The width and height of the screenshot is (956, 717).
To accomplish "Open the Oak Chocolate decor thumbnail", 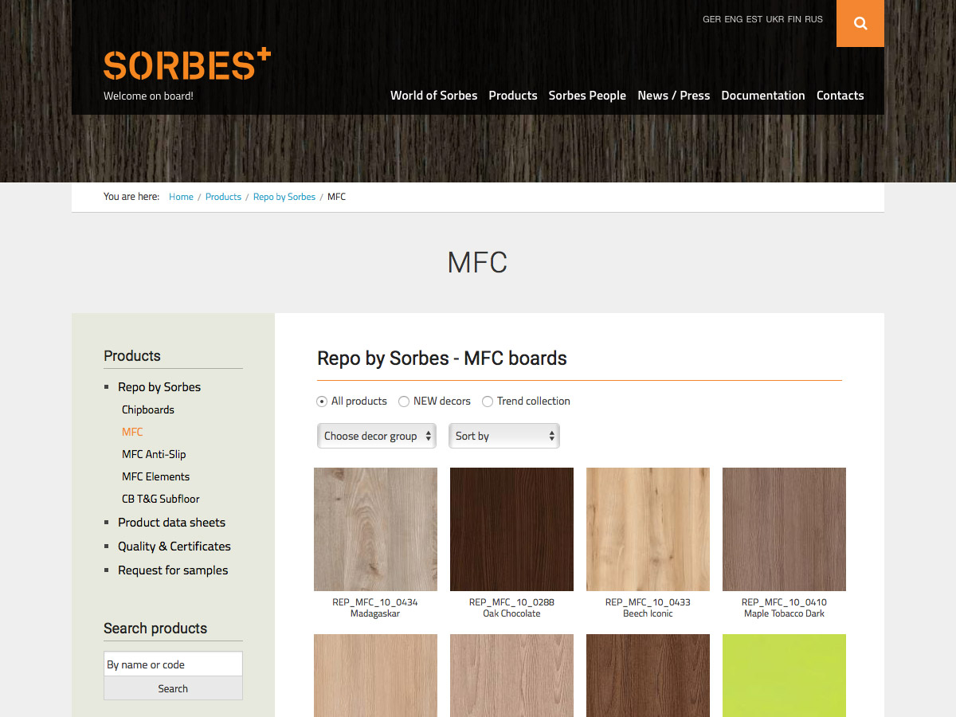I will [511, 529].
